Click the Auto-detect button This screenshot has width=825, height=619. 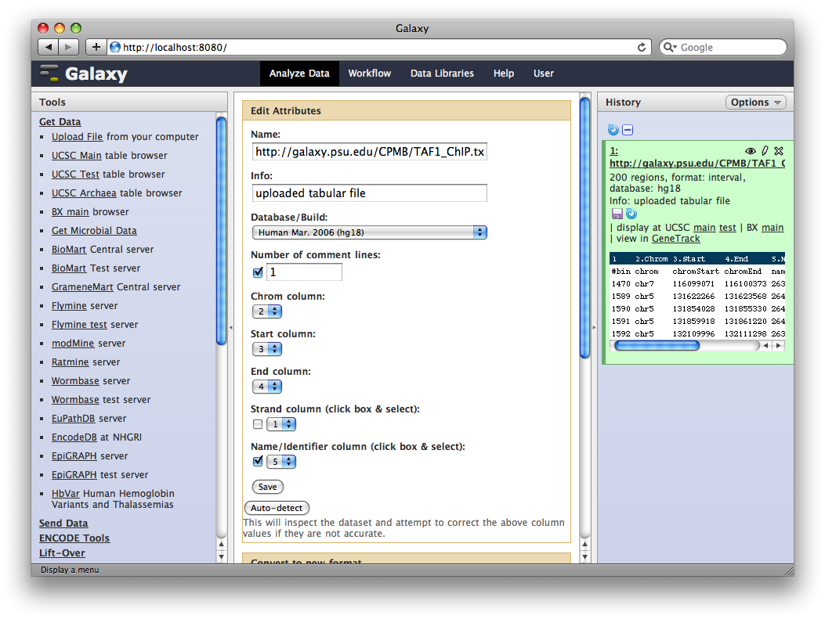coord(277,508)
